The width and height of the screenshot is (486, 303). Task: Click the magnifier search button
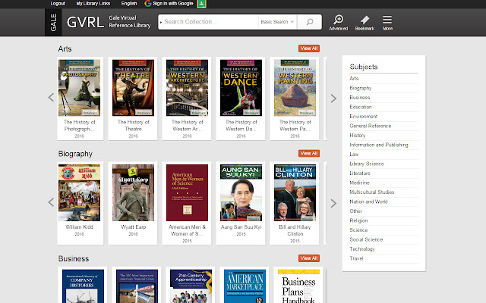tap(310, 22)
